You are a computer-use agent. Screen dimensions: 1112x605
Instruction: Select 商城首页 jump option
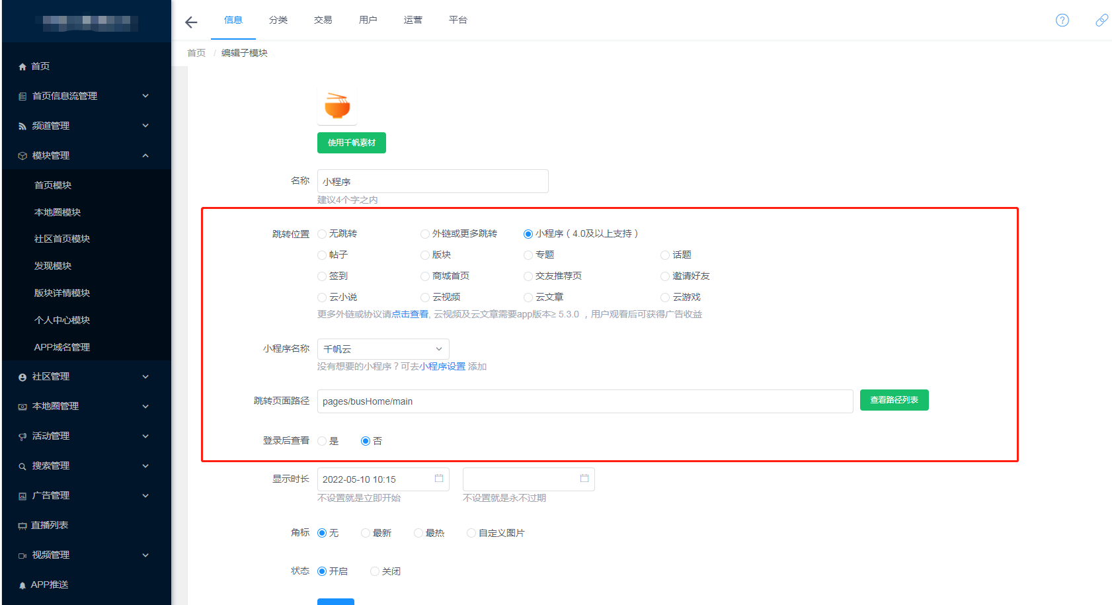click(x=425, y=276)
